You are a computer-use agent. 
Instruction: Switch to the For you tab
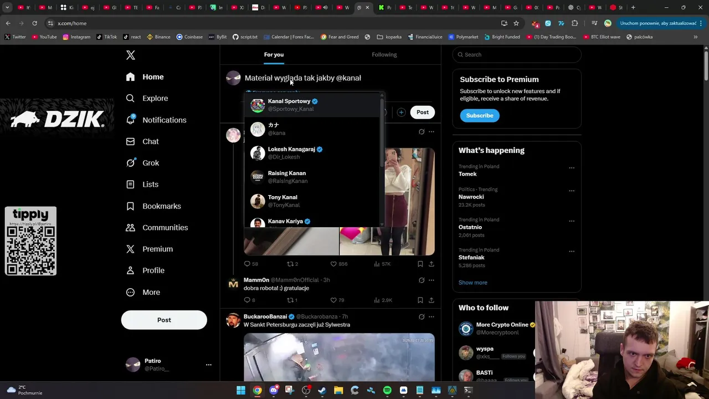(x=274, y=54)
